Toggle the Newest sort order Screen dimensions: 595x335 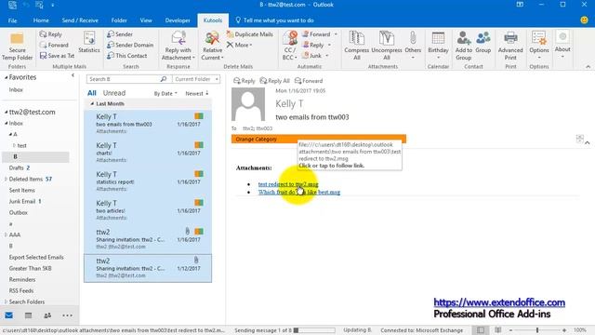tap(196, 93)
